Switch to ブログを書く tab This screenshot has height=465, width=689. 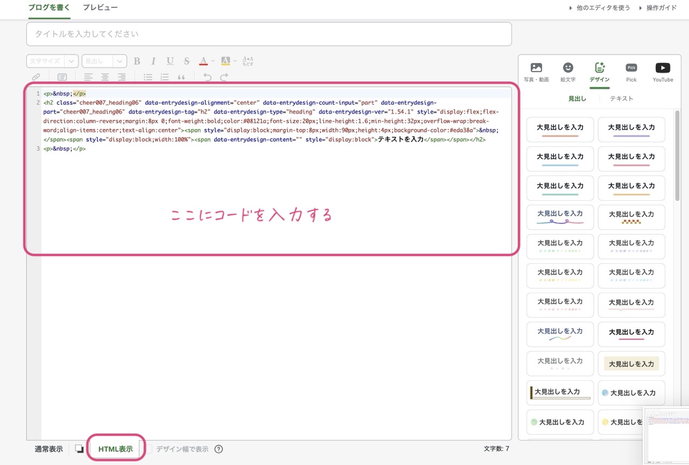[x=49, y=8]
